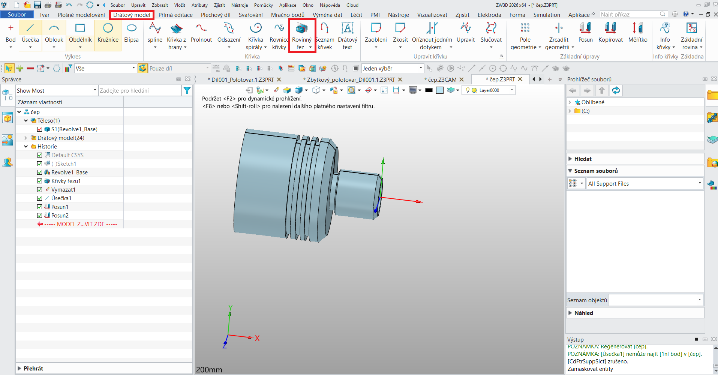Uncheck the Default CSYS history item
The width and height of the screenshot is (718, 375).
pos(40,155)
